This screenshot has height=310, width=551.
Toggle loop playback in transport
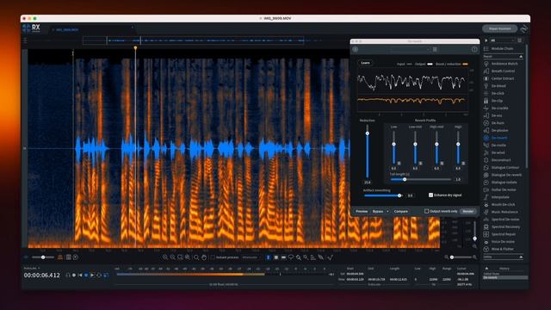click(x=99, y=276)
